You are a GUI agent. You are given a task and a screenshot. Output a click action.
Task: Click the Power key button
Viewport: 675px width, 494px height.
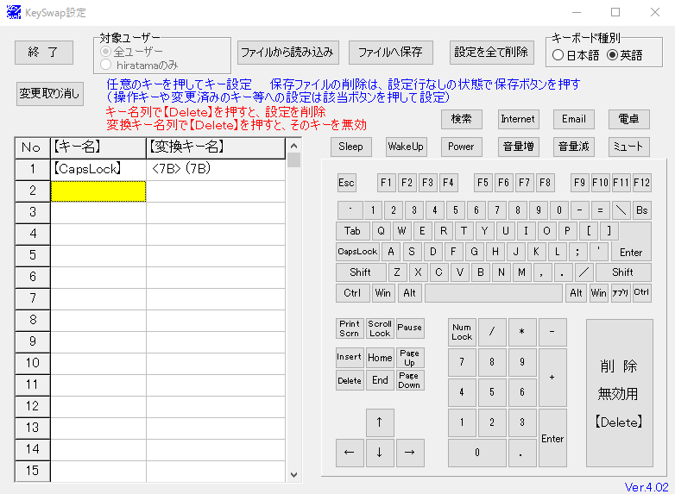[x=462, y=147]
